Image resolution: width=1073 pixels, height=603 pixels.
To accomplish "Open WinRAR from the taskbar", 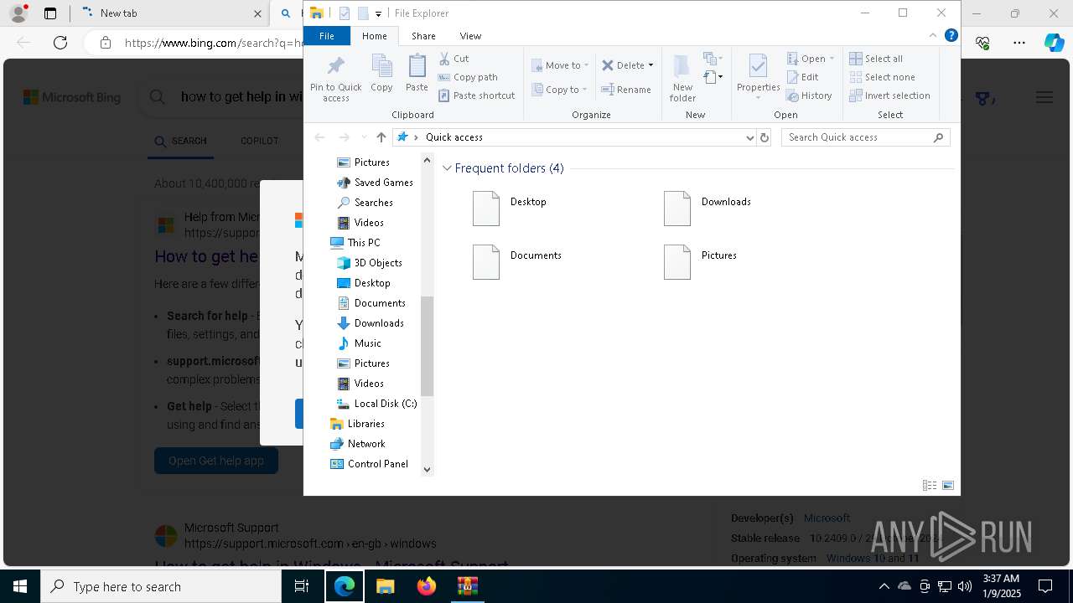I will (467, 586).
